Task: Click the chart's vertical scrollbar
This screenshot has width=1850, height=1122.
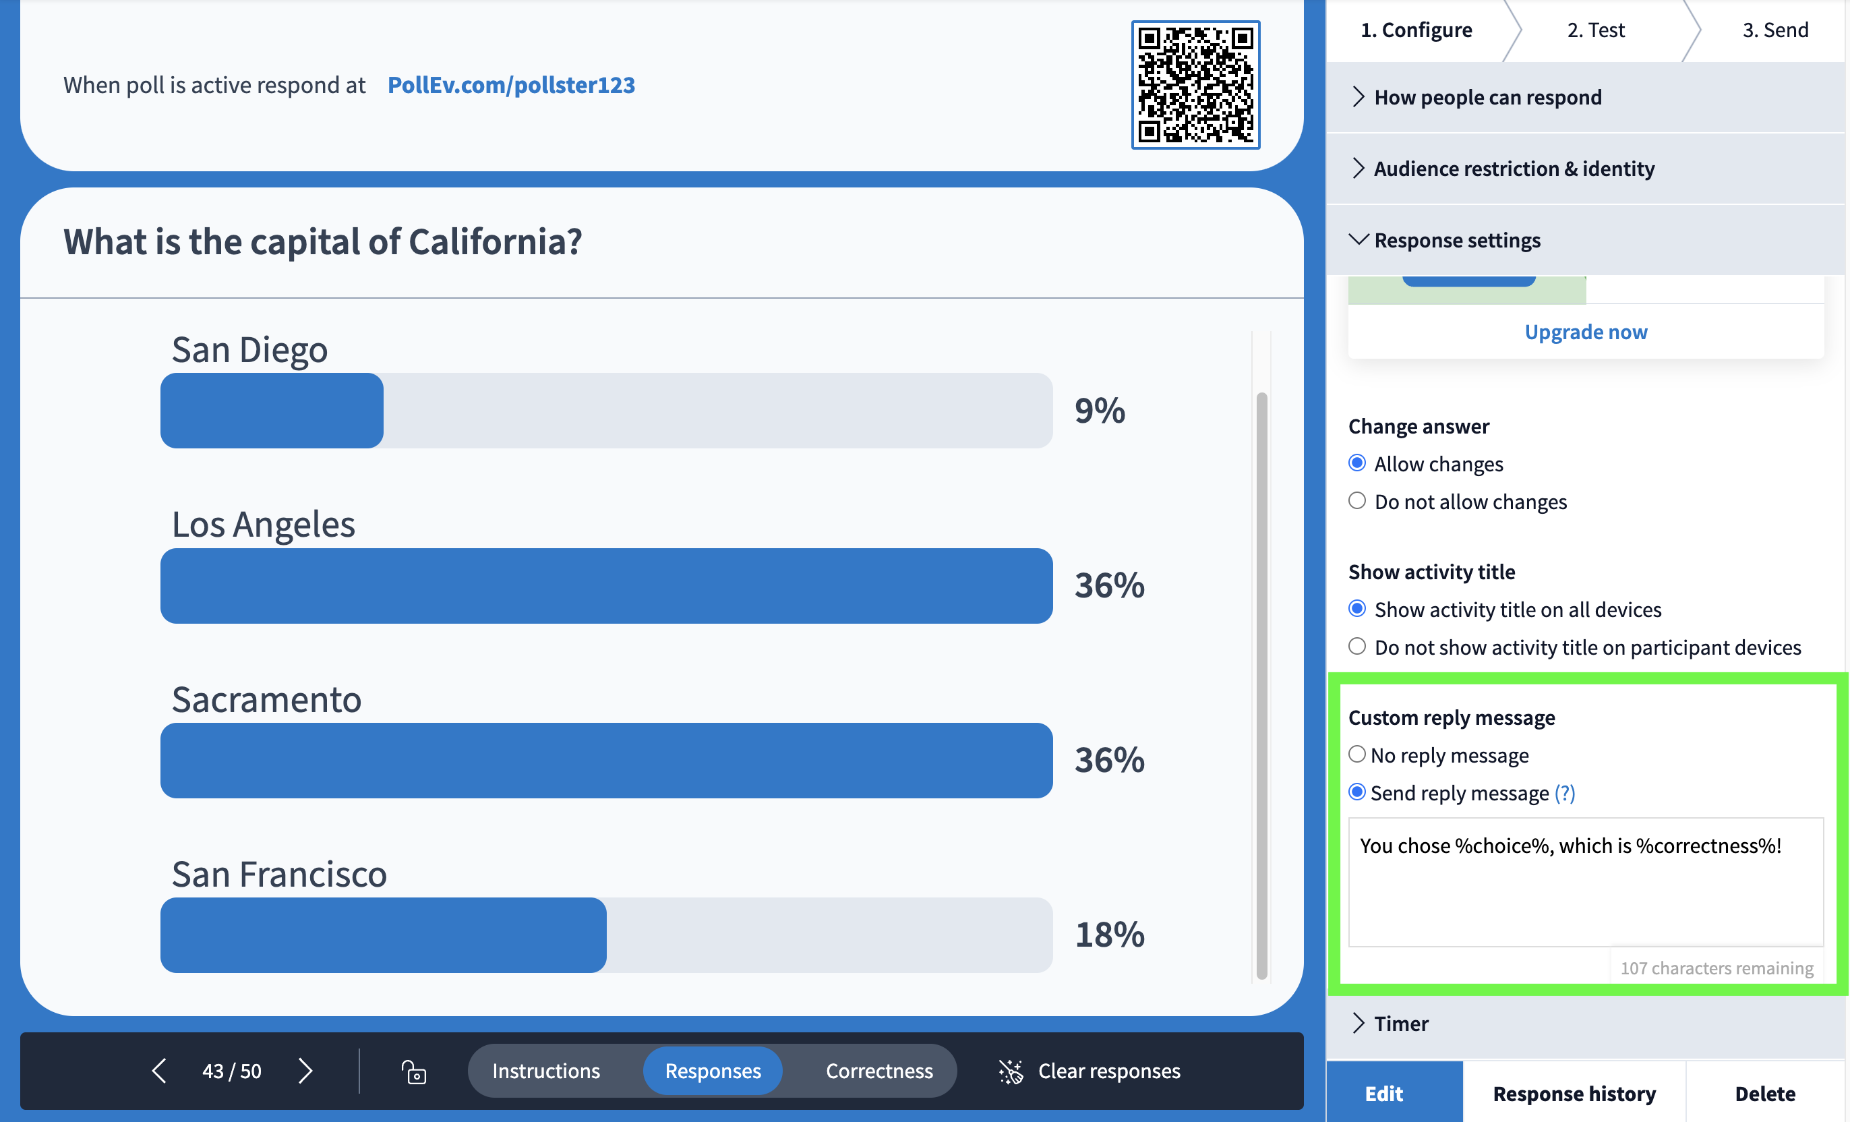Action: pyautogui.click(x=1261, y=685)
